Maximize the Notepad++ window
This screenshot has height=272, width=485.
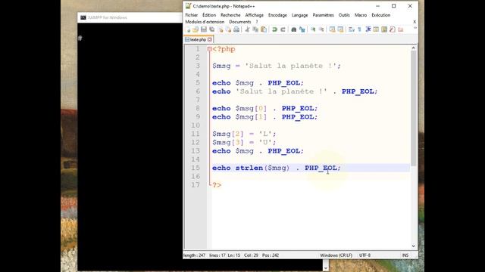coord(394,6)
